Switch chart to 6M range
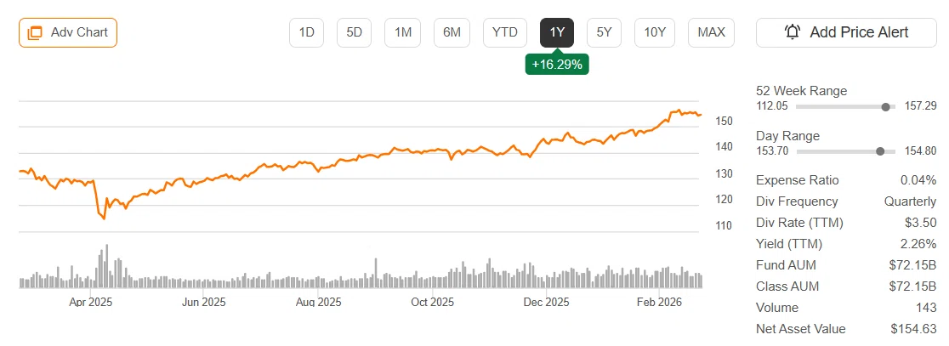 tap(452, 32)
